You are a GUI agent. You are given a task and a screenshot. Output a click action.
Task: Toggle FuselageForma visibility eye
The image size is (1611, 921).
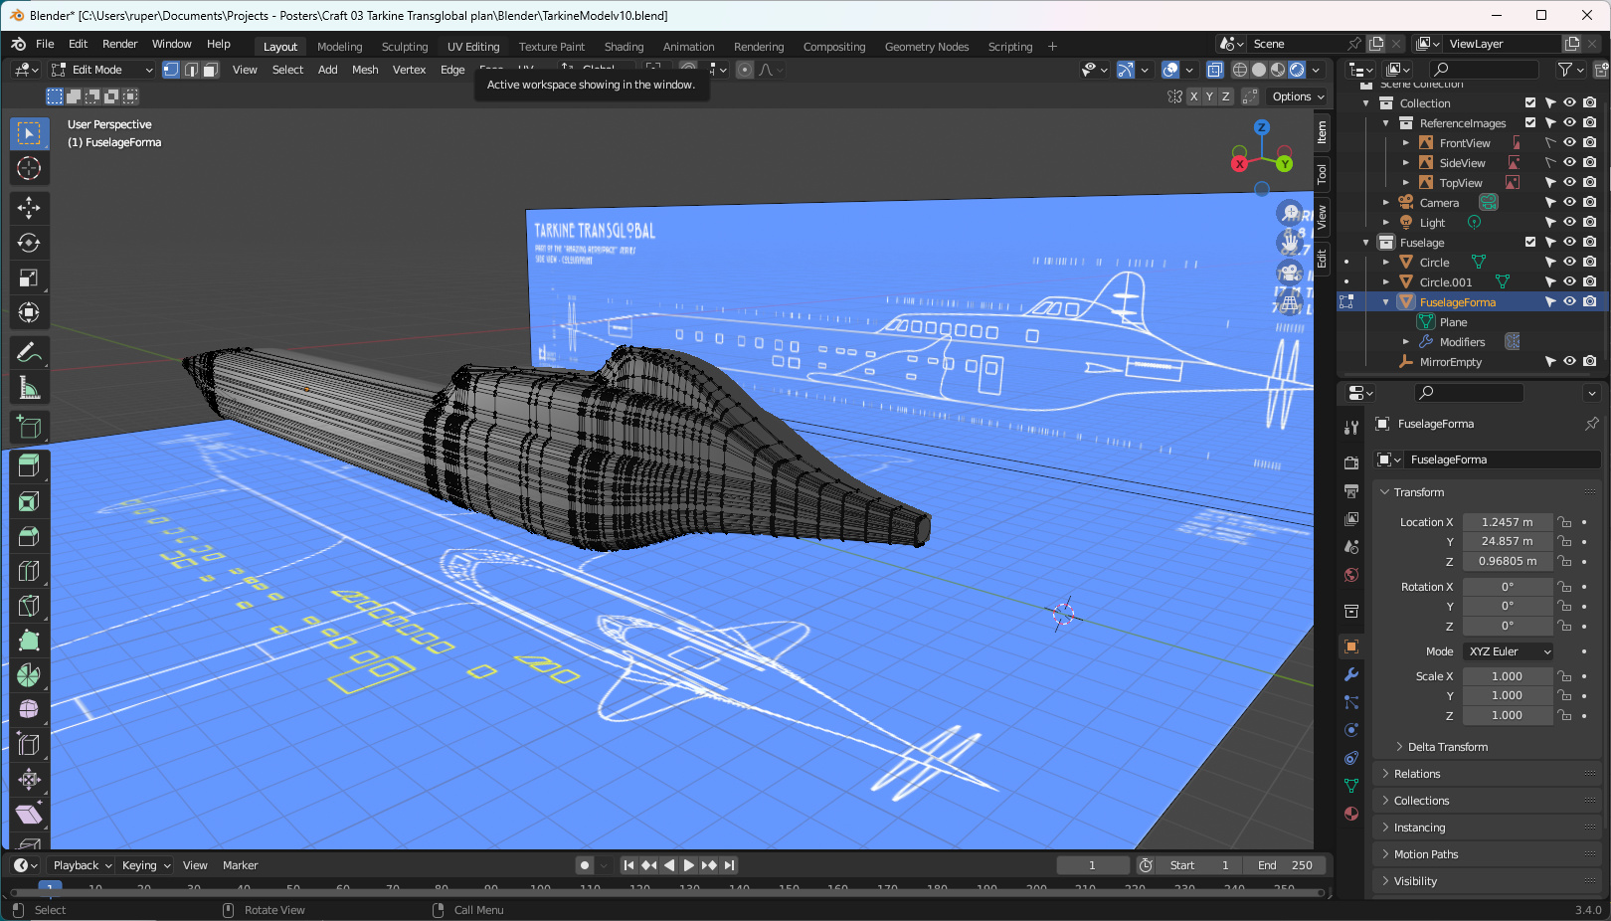[x=1569, y=302]
